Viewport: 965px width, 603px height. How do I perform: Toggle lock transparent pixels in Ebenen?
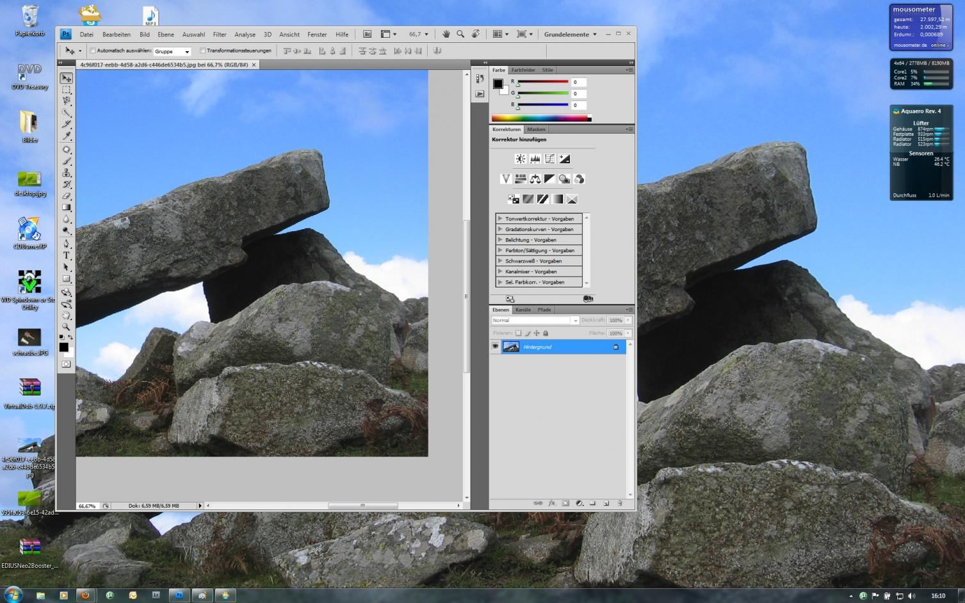(x=519, y=333)
